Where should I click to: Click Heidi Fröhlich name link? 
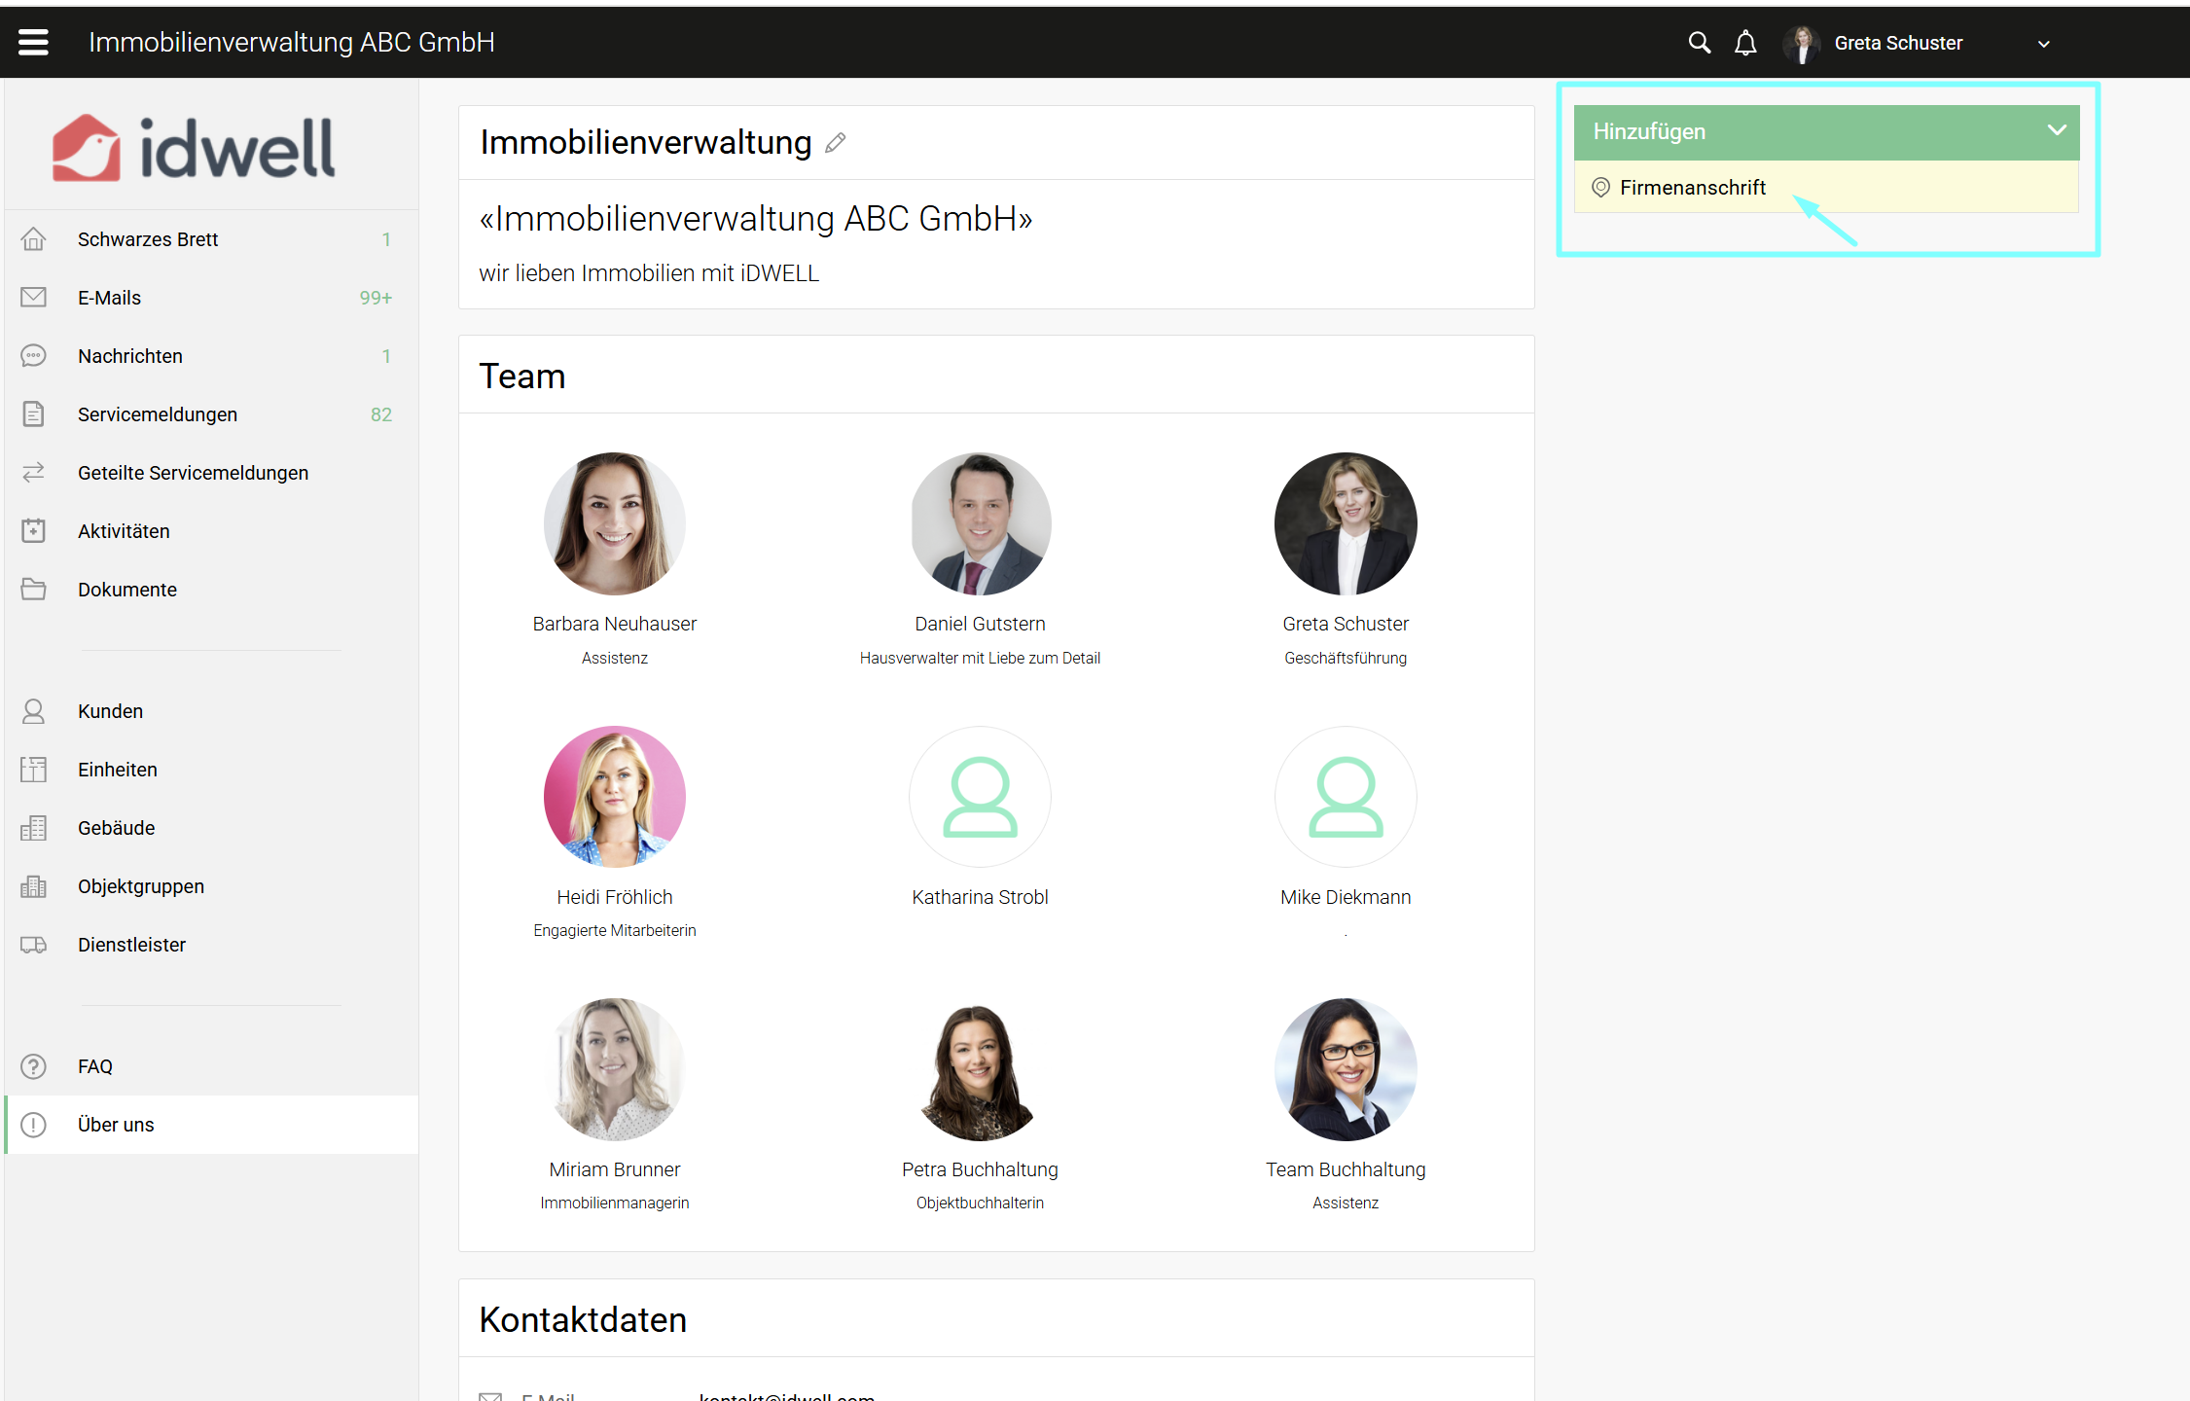pos(614,897)
